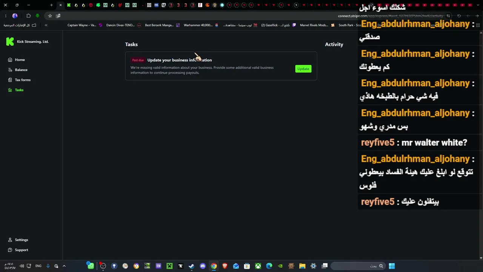Launch Minecraft from the taskbar

(169, 266)
